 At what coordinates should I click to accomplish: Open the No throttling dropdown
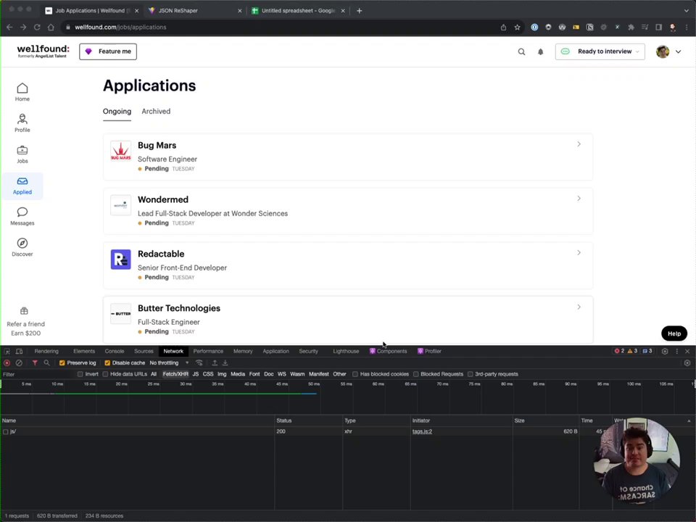(x=169, y=362)
